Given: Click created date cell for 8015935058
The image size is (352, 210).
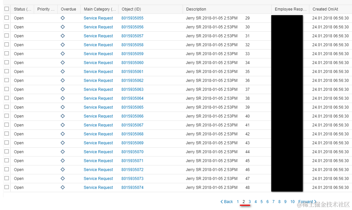Looking at the screenshot, I should point(330,45).
